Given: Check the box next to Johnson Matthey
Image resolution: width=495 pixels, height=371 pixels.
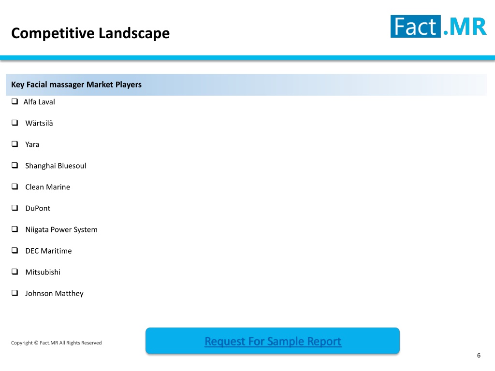Looking at the screenshot, I should pos(15,293).
